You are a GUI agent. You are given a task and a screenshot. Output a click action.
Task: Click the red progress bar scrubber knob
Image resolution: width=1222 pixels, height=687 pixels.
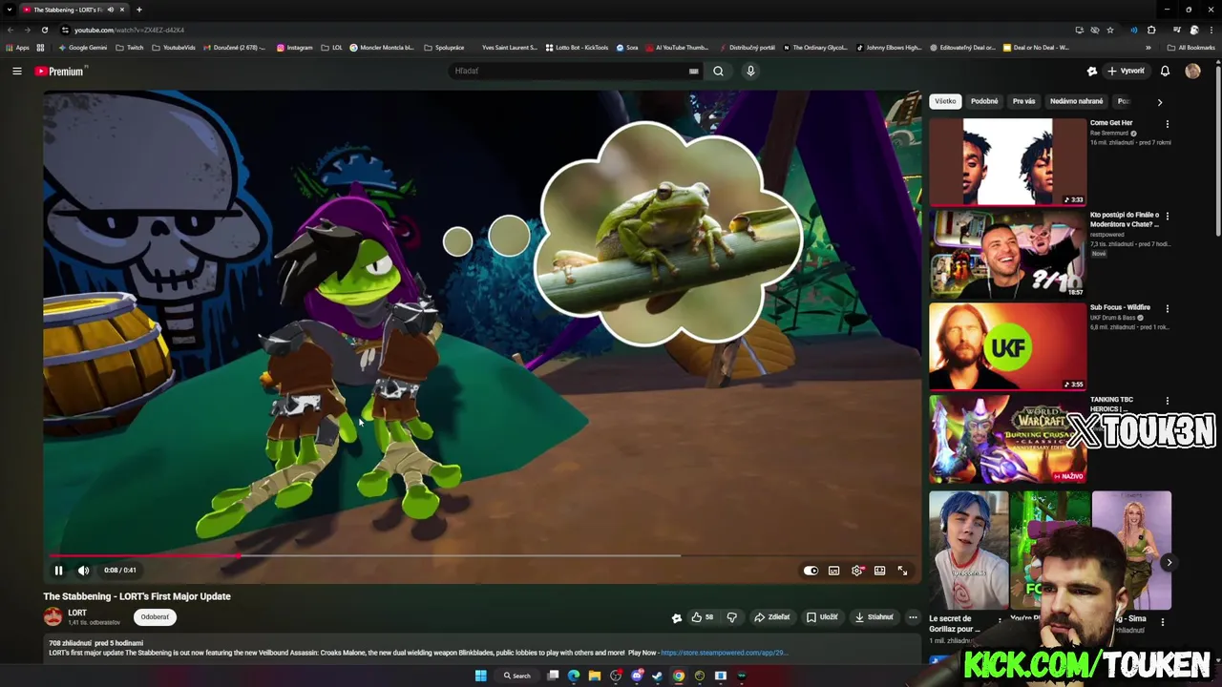[238, 555]
